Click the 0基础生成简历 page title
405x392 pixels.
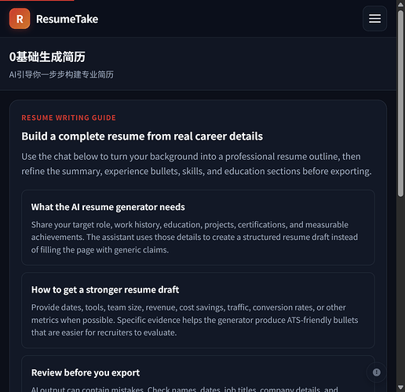[47, 56]
